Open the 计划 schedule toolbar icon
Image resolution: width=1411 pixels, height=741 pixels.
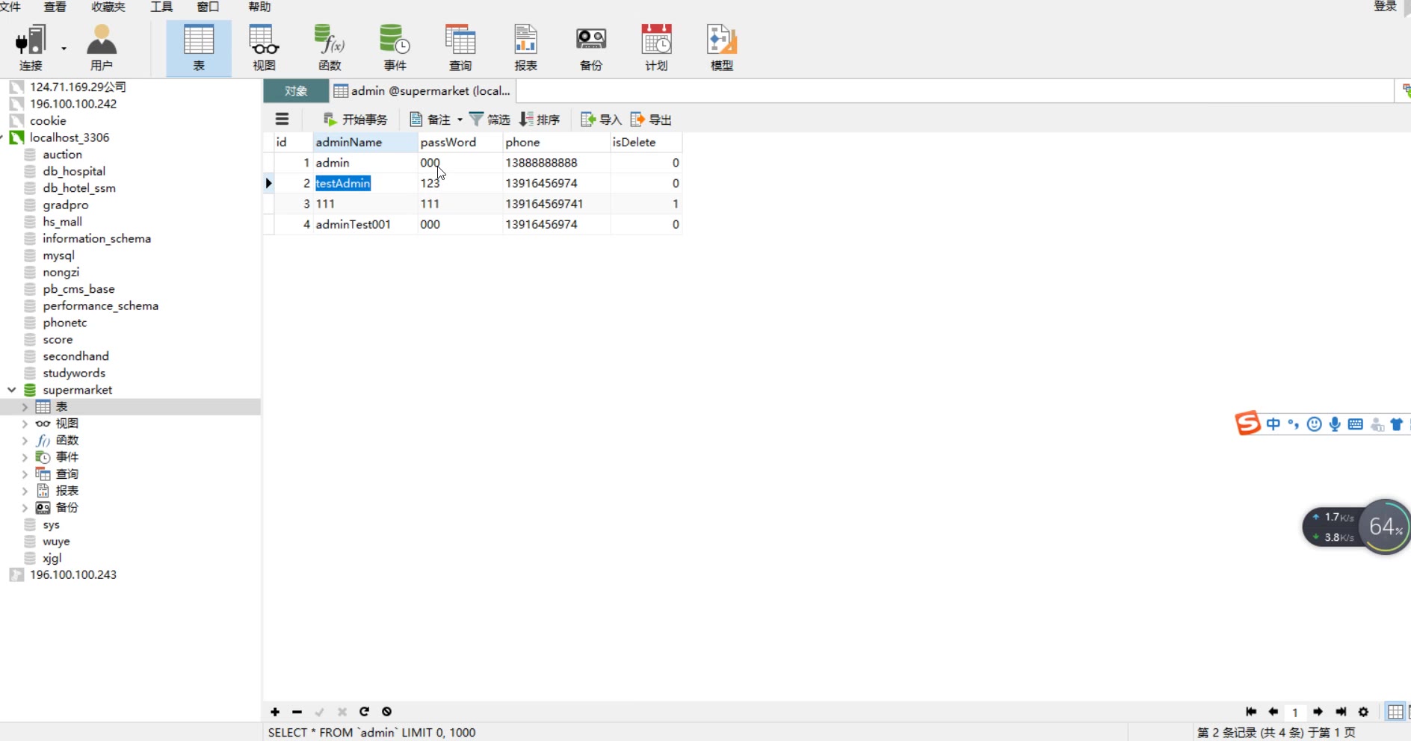[656, 49]
